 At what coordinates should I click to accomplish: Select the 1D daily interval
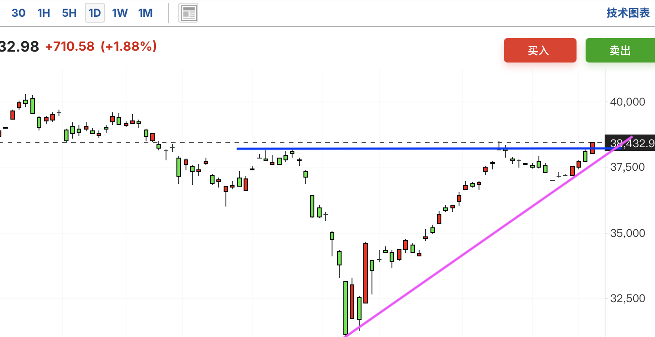95,13
